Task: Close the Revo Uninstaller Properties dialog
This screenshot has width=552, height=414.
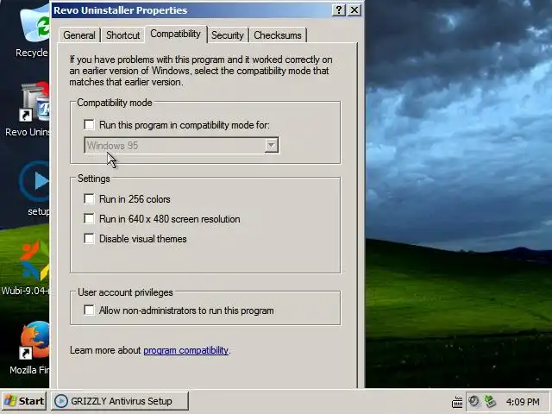Action: pos(354,10)
